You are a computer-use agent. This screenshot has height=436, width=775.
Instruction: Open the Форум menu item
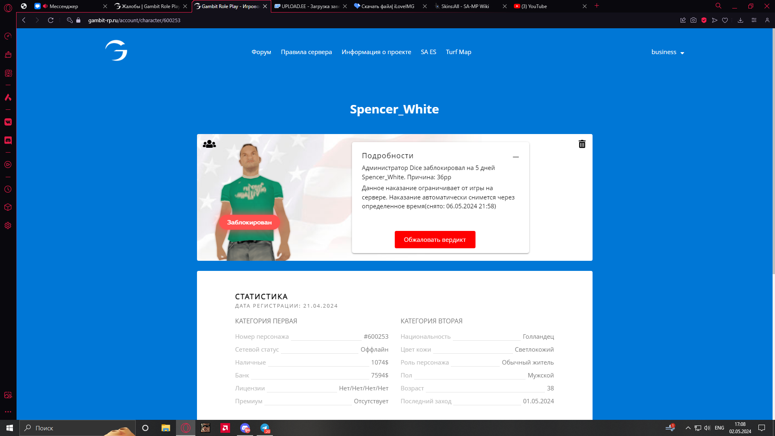coord(261,52)
